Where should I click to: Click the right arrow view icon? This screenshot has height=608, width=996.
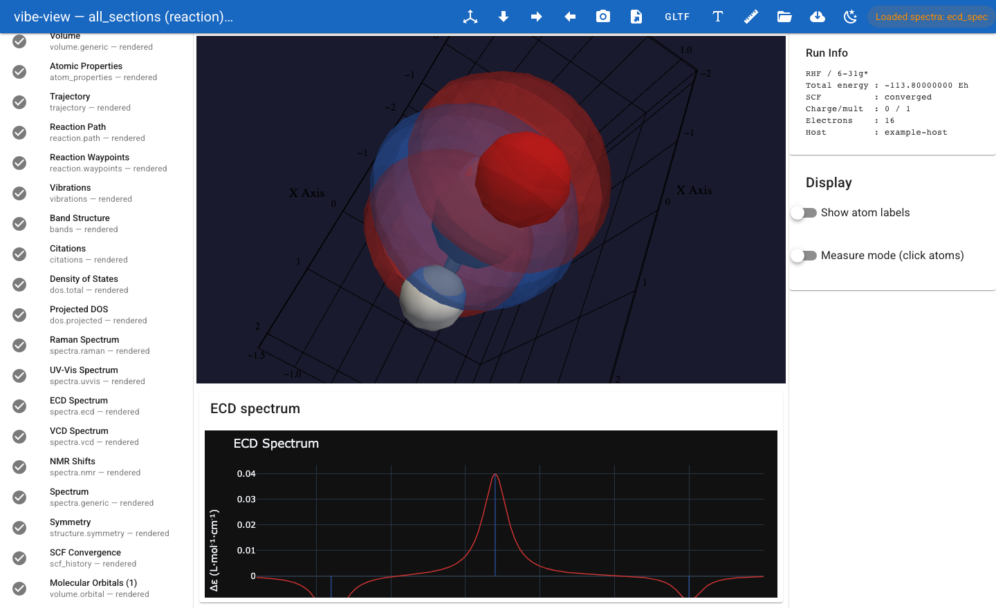pyautogui.click(x=537, y=17)
